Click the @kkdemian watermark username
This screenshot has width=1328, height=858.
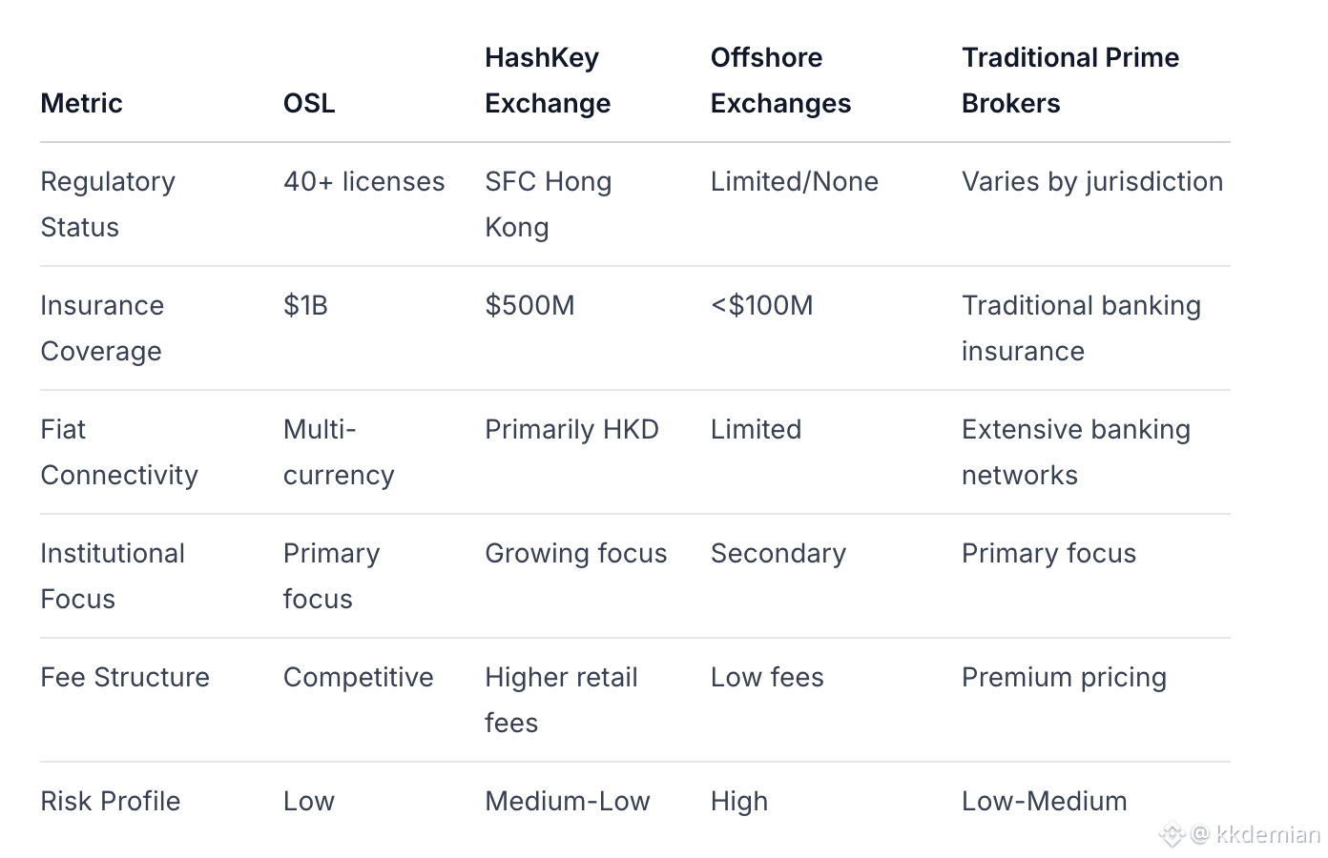[x=1256, y=835]
